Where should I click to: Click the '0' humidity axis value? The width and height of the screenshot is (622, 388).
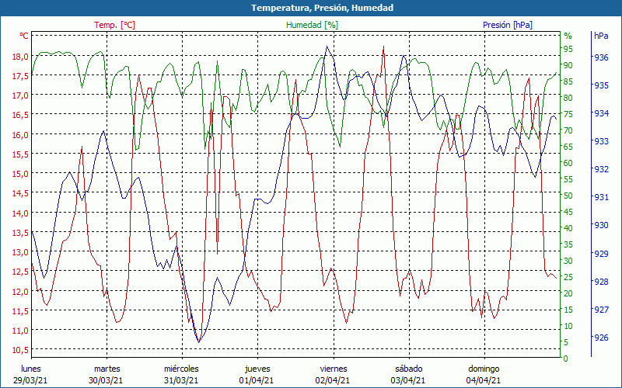pyautogui.click(x=566, y=359)
